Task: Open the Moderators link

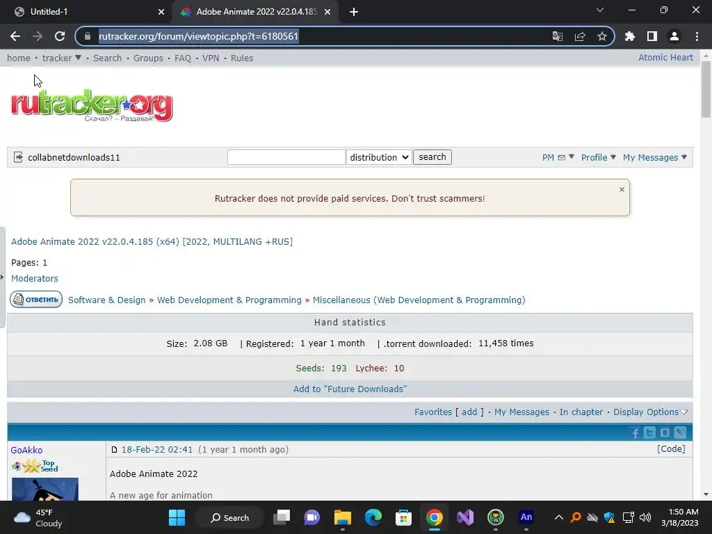Action: point(35,278)
